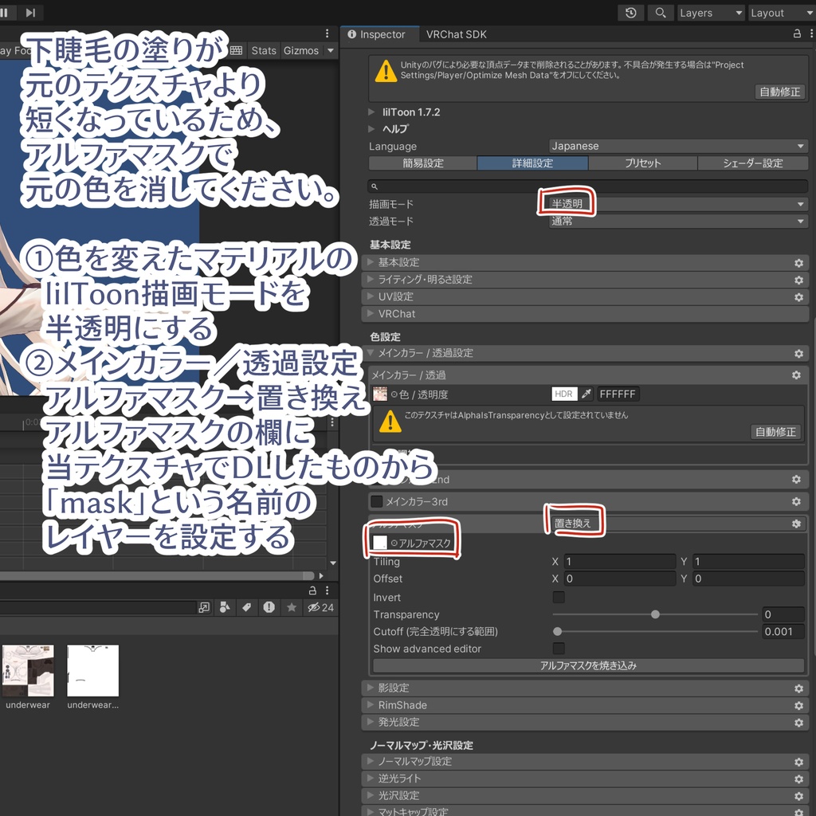Open the 透過モード dropdown set to 通常

pos(678,222)
